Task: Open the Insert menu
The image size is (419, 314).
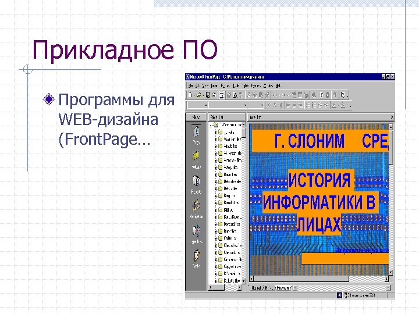Action: coord(215,85)
